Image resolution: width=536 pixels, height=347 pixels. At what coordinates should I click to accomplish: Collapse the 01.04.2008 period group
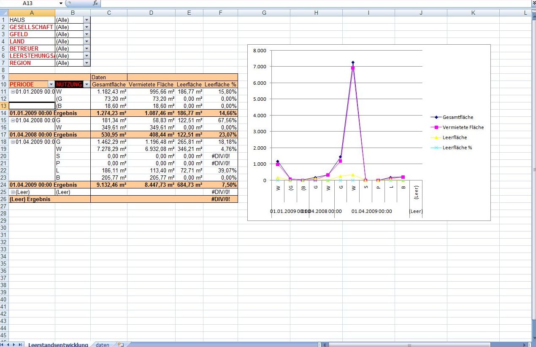[x=13, y=120]
